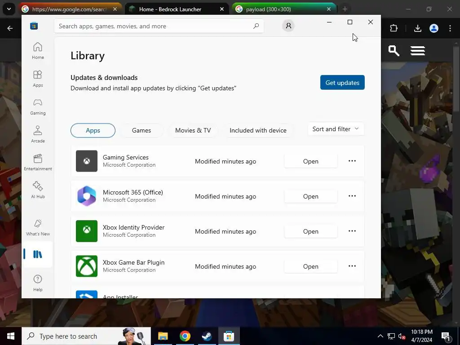This screenshot has width=460, height=345.
Task: Open Gaming Services with its Open button
Action: click(311, 161)
